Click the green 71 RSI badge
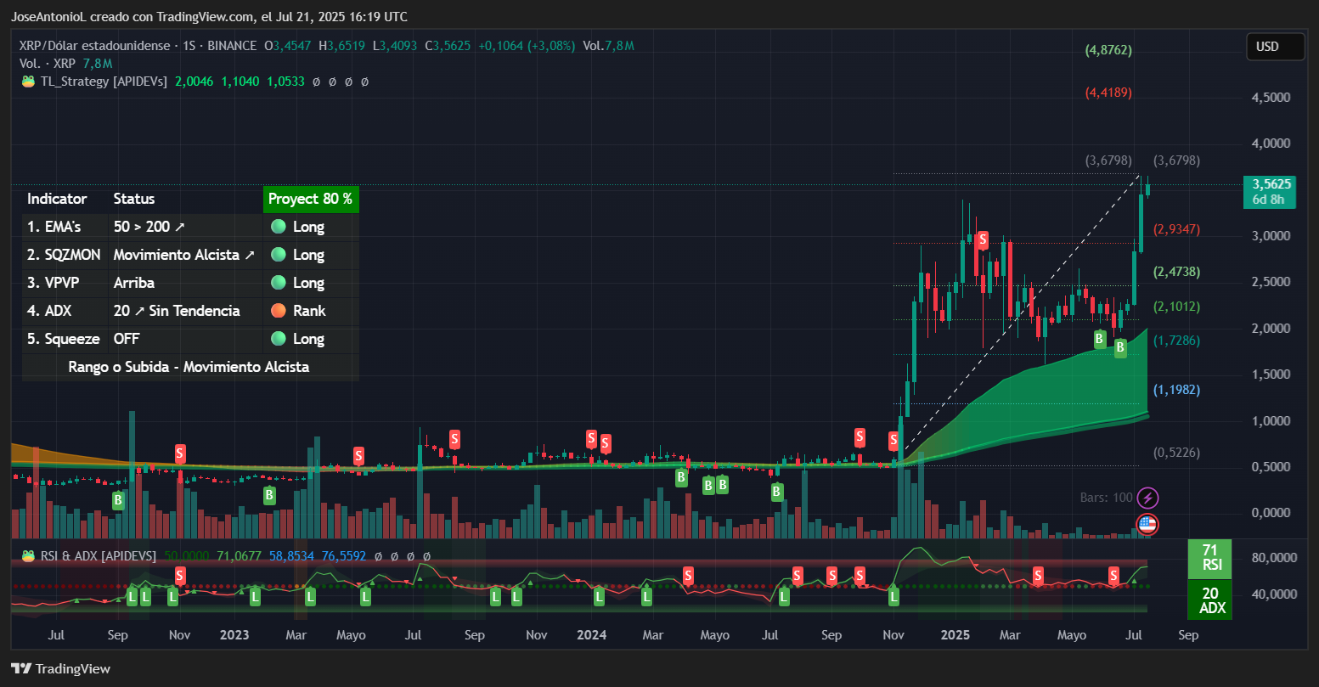The height and width of the screenshot is (687, 1319). click(x=1209, y=559)
